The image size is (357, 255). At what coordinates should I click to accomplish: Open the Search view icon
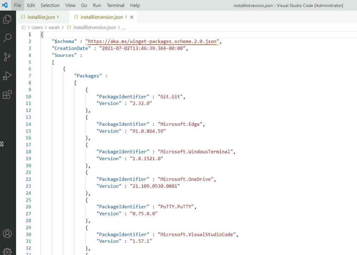tap(7, 38)
